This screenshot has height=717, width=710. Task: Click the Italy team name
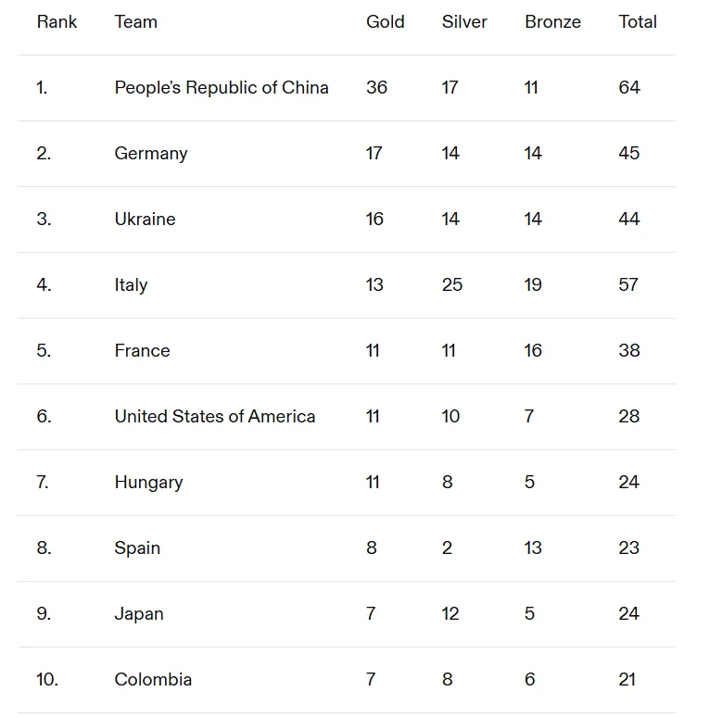coord(131,285)
